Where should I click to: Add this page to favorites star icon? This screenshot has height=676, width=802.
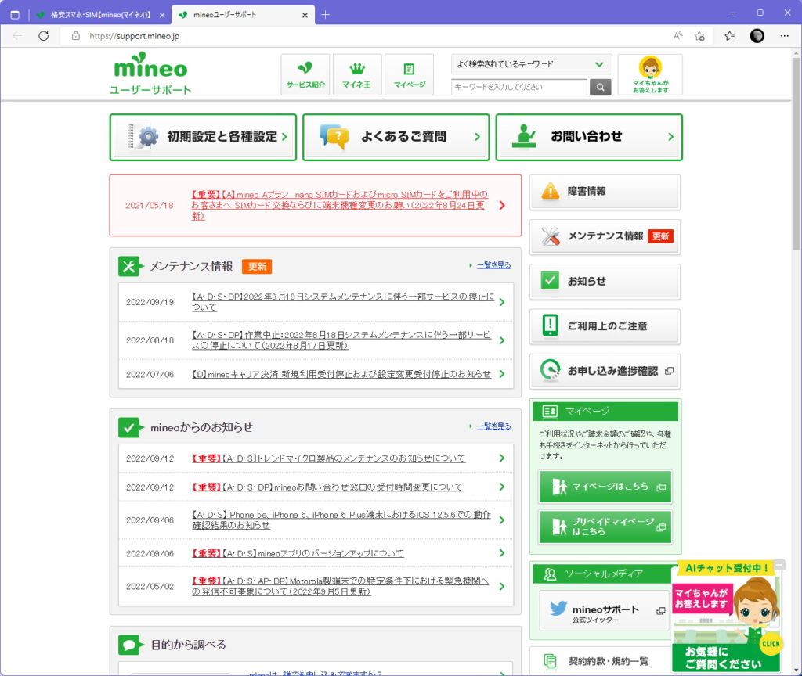(x=699, y=36)
